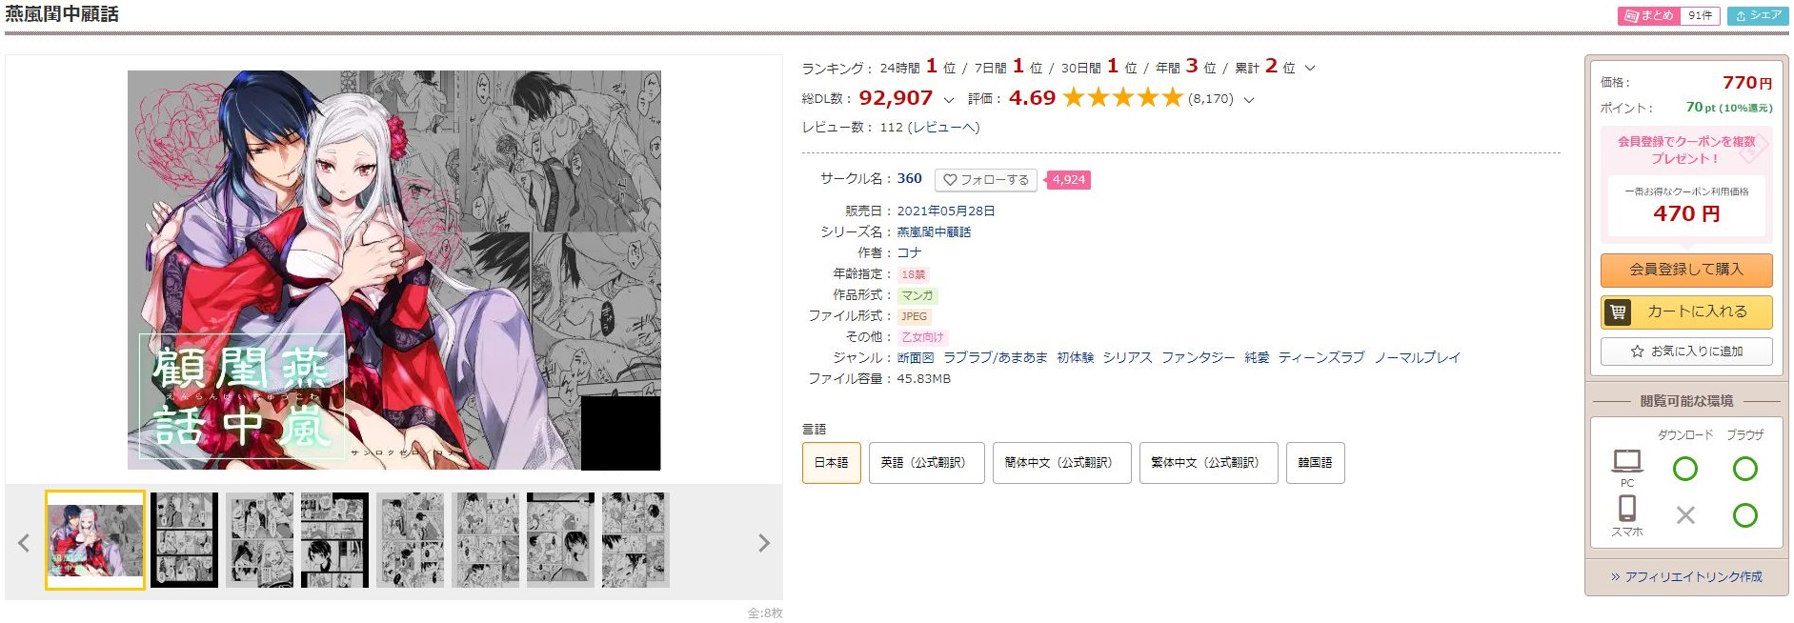Select the eighth sample page thumbnail
This screenshot has height=623, width=1794.
click(635, 540)
